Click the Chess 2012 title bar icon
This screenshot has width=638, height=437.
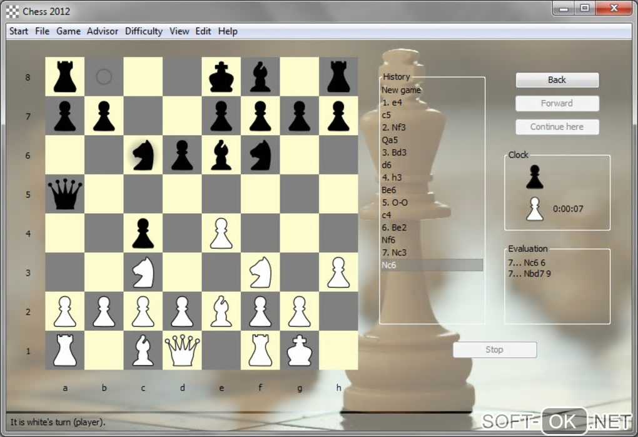13,11
